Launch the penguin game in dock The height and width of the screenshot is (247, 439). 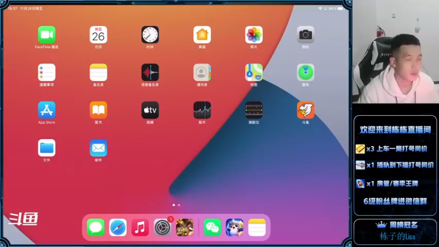pos(235,227)
